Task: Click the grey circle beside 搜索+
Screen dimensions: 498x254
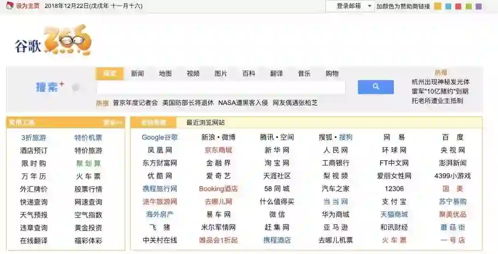Action: point(76,87)
